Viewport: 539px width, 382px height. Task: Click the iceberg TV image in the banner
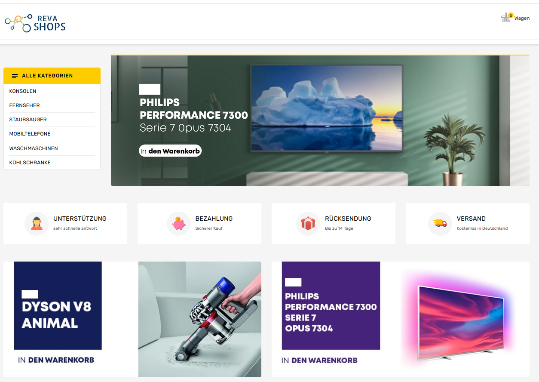click(x=327, y=108)
